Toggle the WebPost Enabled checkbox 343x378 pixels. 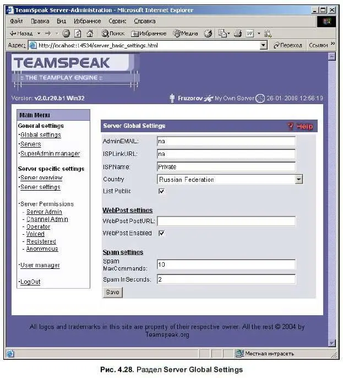click(x=161, y=234)
